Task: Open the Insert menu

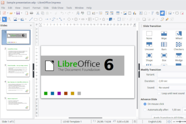Action: [x=26, y=8]
